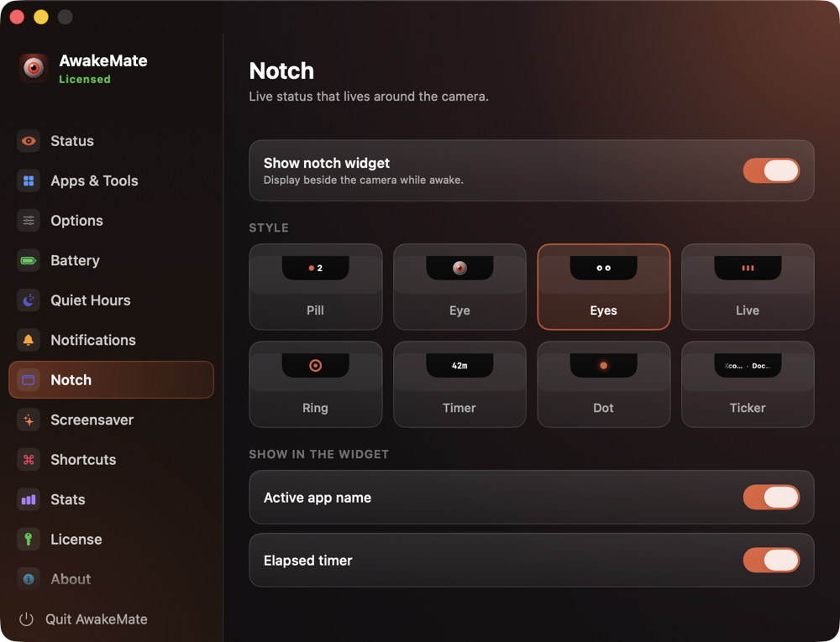Viewport: 840px width, 642px height.
Task: Click the SHOW IN THE WIDGET header
Action: pyautogui.click(x=319, y=454)
